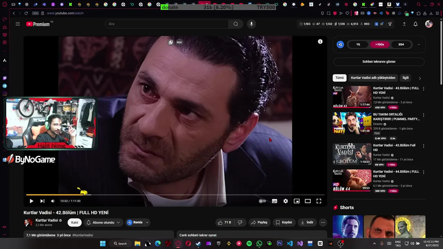
Task: Click the Katıl join button
Action: coord(75,222)
